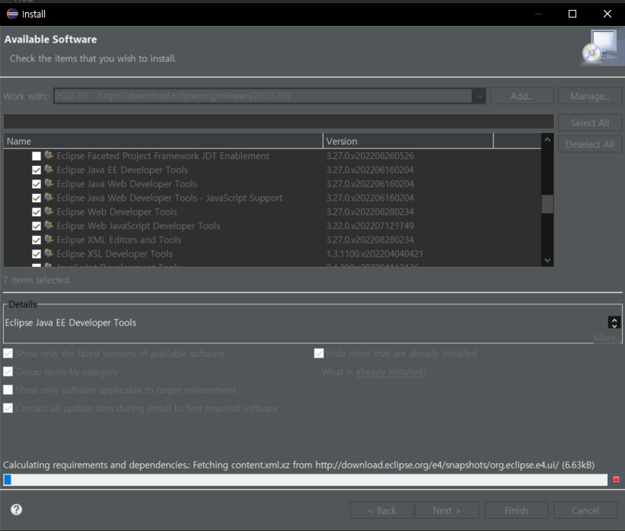Cancel the Install wizard
Image resolution: width=625 pixels, height=531 pixels.
(585, 510)
